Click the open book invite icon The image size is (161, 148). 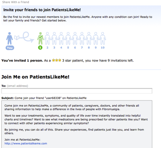pos(17,38)
